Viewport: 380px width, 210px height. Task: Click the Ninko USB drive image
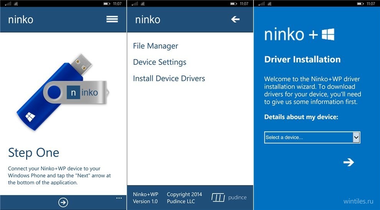[63, 92]
